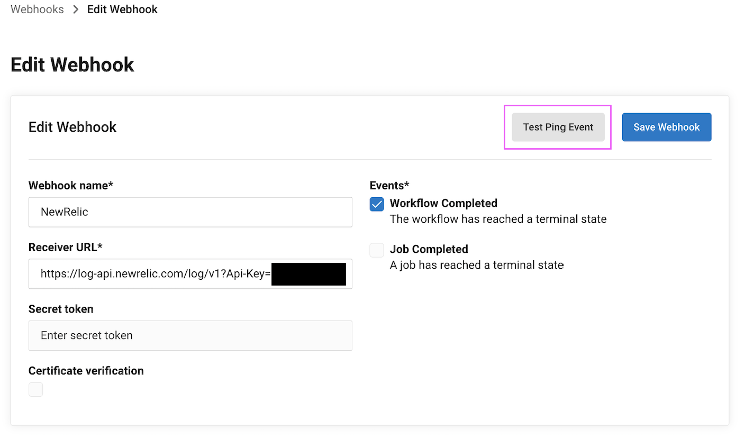Image resolution: width=745 pixels, height=439 pixels.
Task: Uncheck the Workflow Completed event checkbox
Action: click(377, 204)
